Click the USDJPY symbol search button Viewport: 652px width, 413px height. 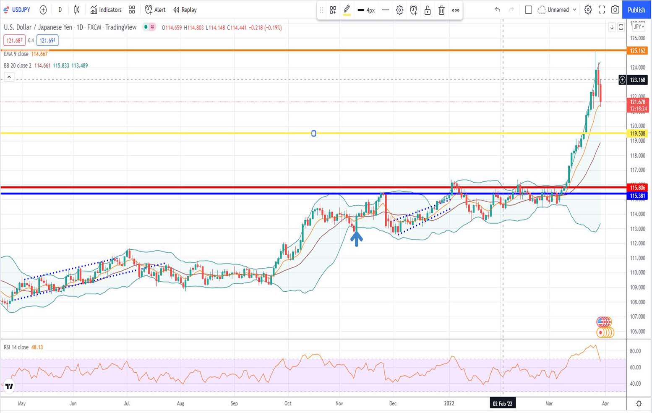(x=17, y=10)
